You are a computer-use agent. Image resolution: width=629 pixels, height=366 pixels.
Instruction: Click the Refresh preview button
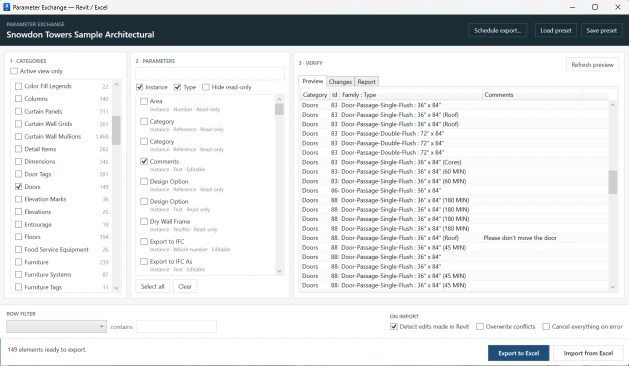pos(592,64)
